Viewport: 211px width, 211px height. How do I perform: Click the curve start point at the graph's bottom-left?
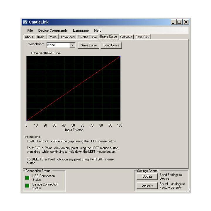(x=27, y=120)
